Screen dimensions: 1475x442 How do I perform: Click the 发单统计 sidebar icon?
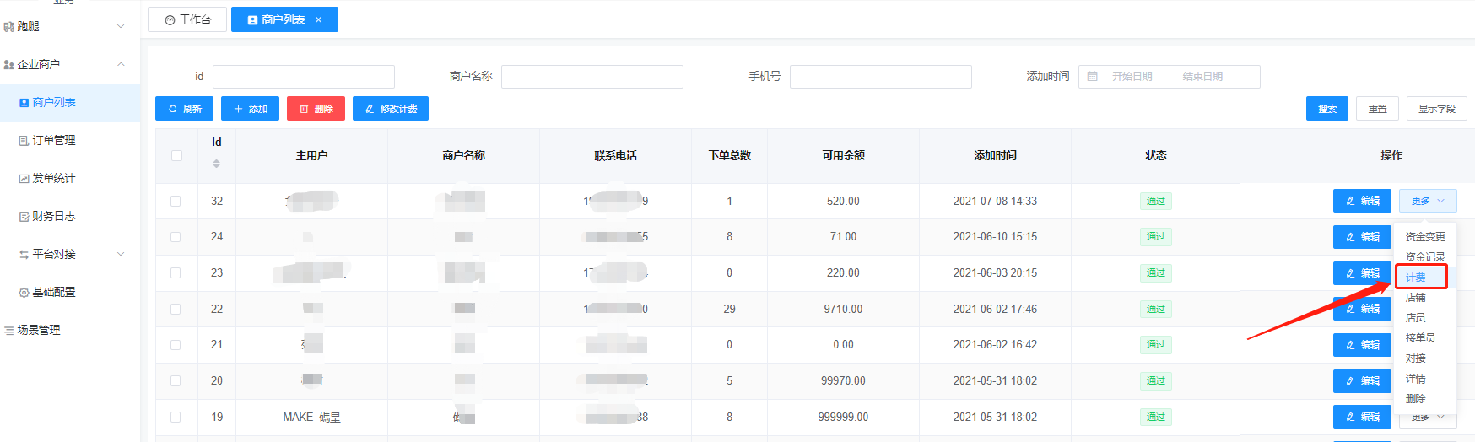(x=24, y=179)
